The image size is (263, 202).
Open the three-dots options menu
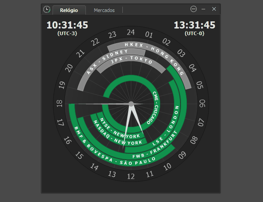tap(194, 9)
